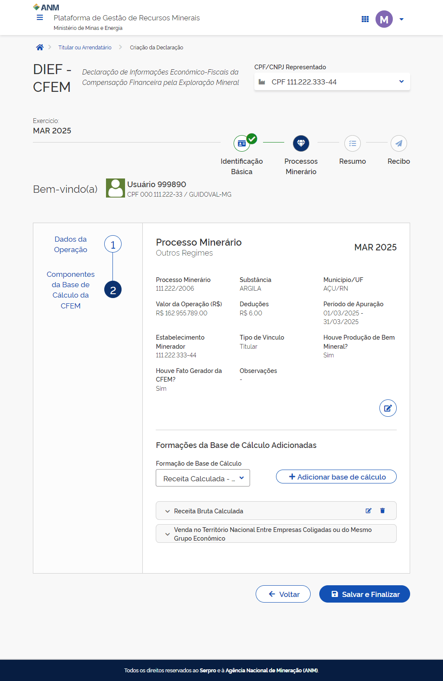Click the Recibo paper plane step icon
Viewport: 443px width, 681px height.
(x=398, y=143)
